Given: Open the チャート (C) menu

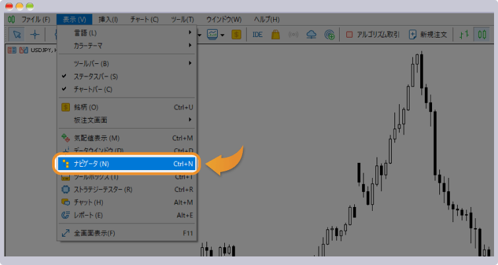Looking at the screenshot, I should [145, 20].
